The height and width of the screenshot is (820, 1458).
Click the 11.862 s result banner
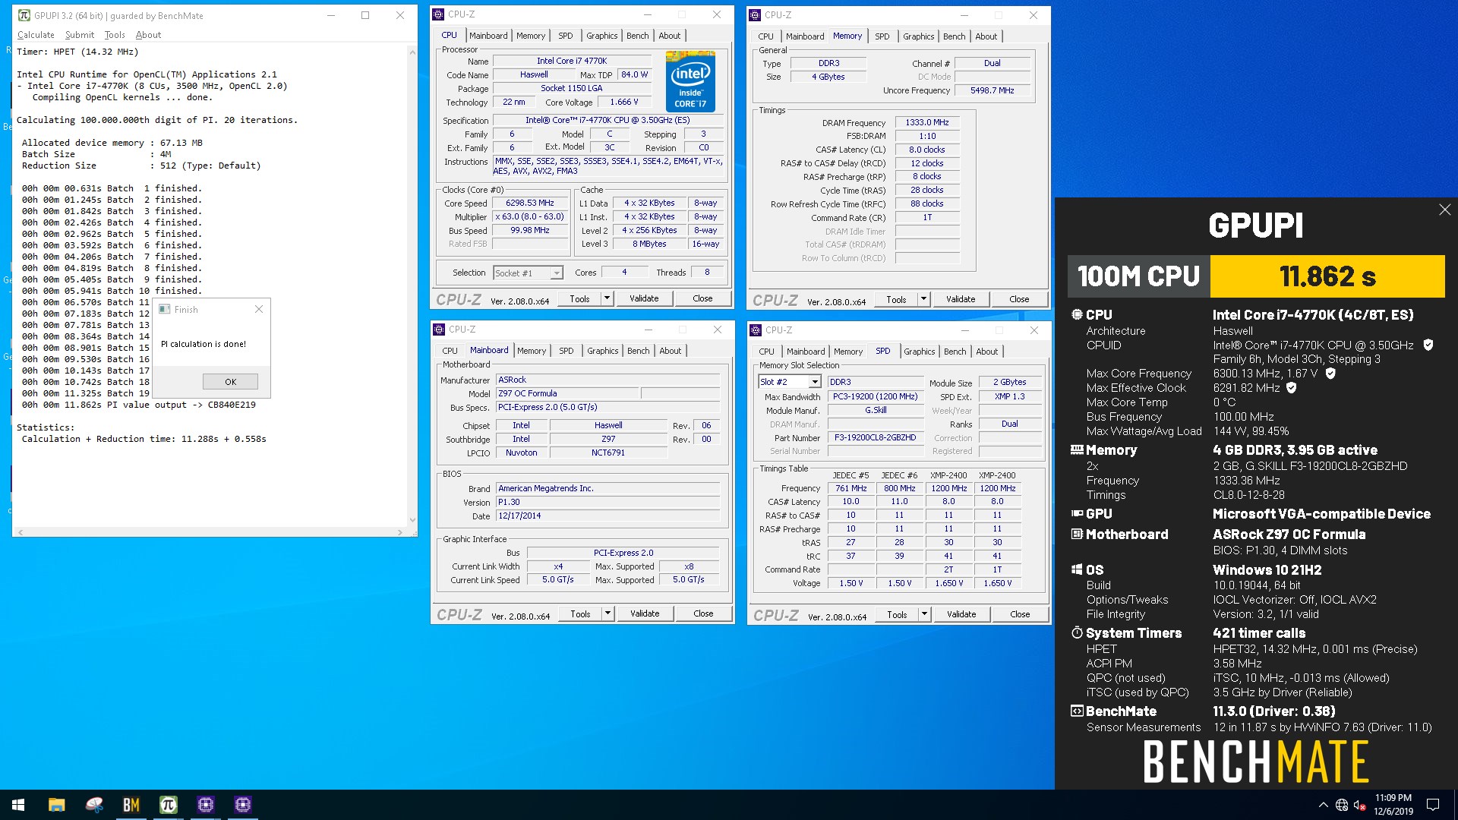click(1327, 276)
